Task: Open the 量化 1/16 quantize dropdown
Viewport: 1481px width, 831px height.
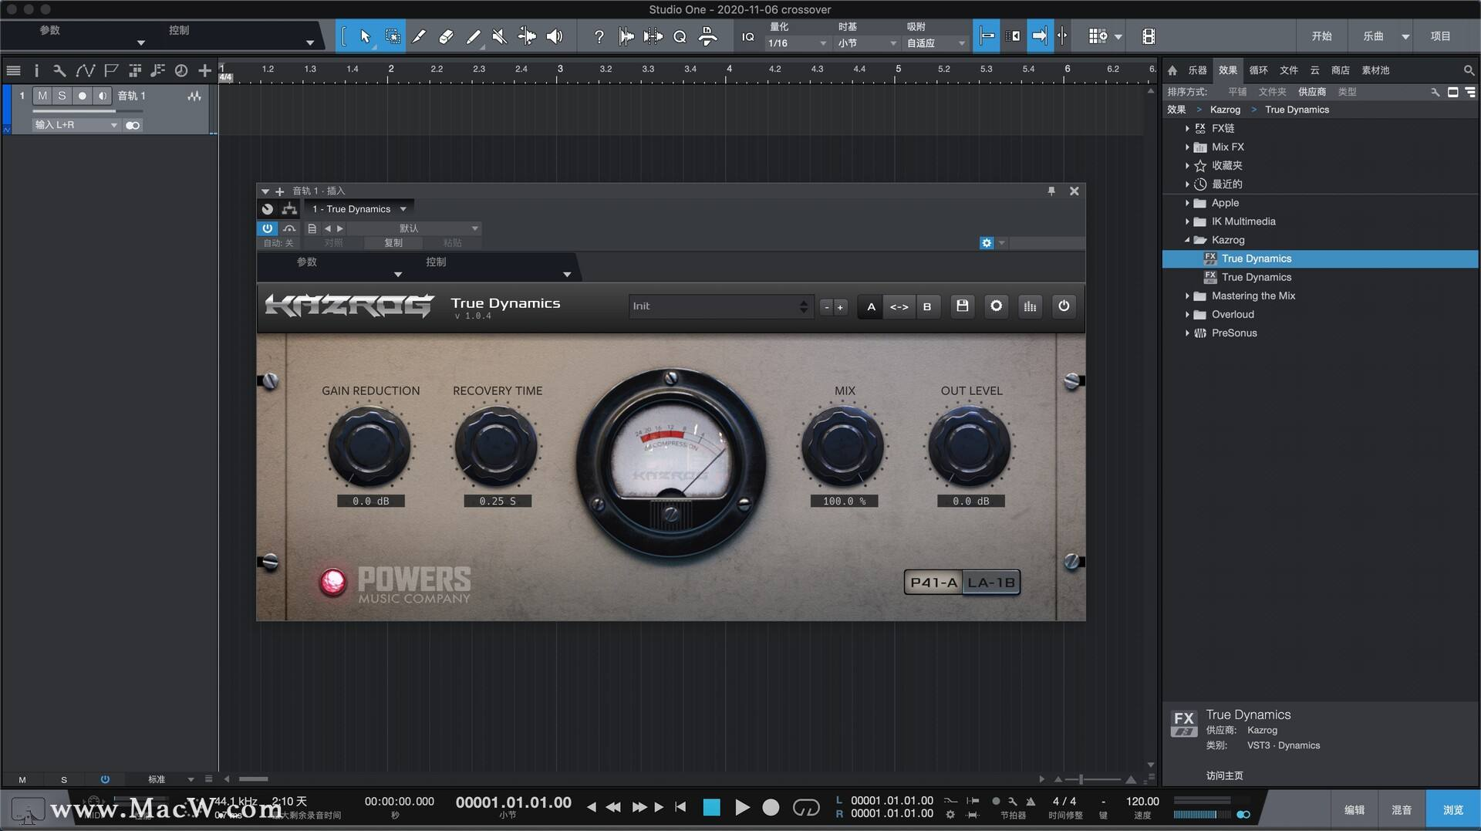Action: click(797, 43)
